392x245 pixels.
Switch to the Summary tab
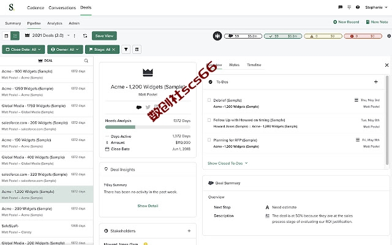coord(13,23)
